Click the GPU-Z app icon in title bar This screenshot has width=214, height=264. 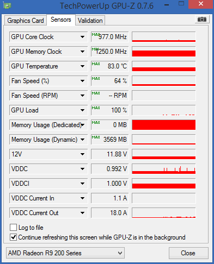[x=7, y=5]
